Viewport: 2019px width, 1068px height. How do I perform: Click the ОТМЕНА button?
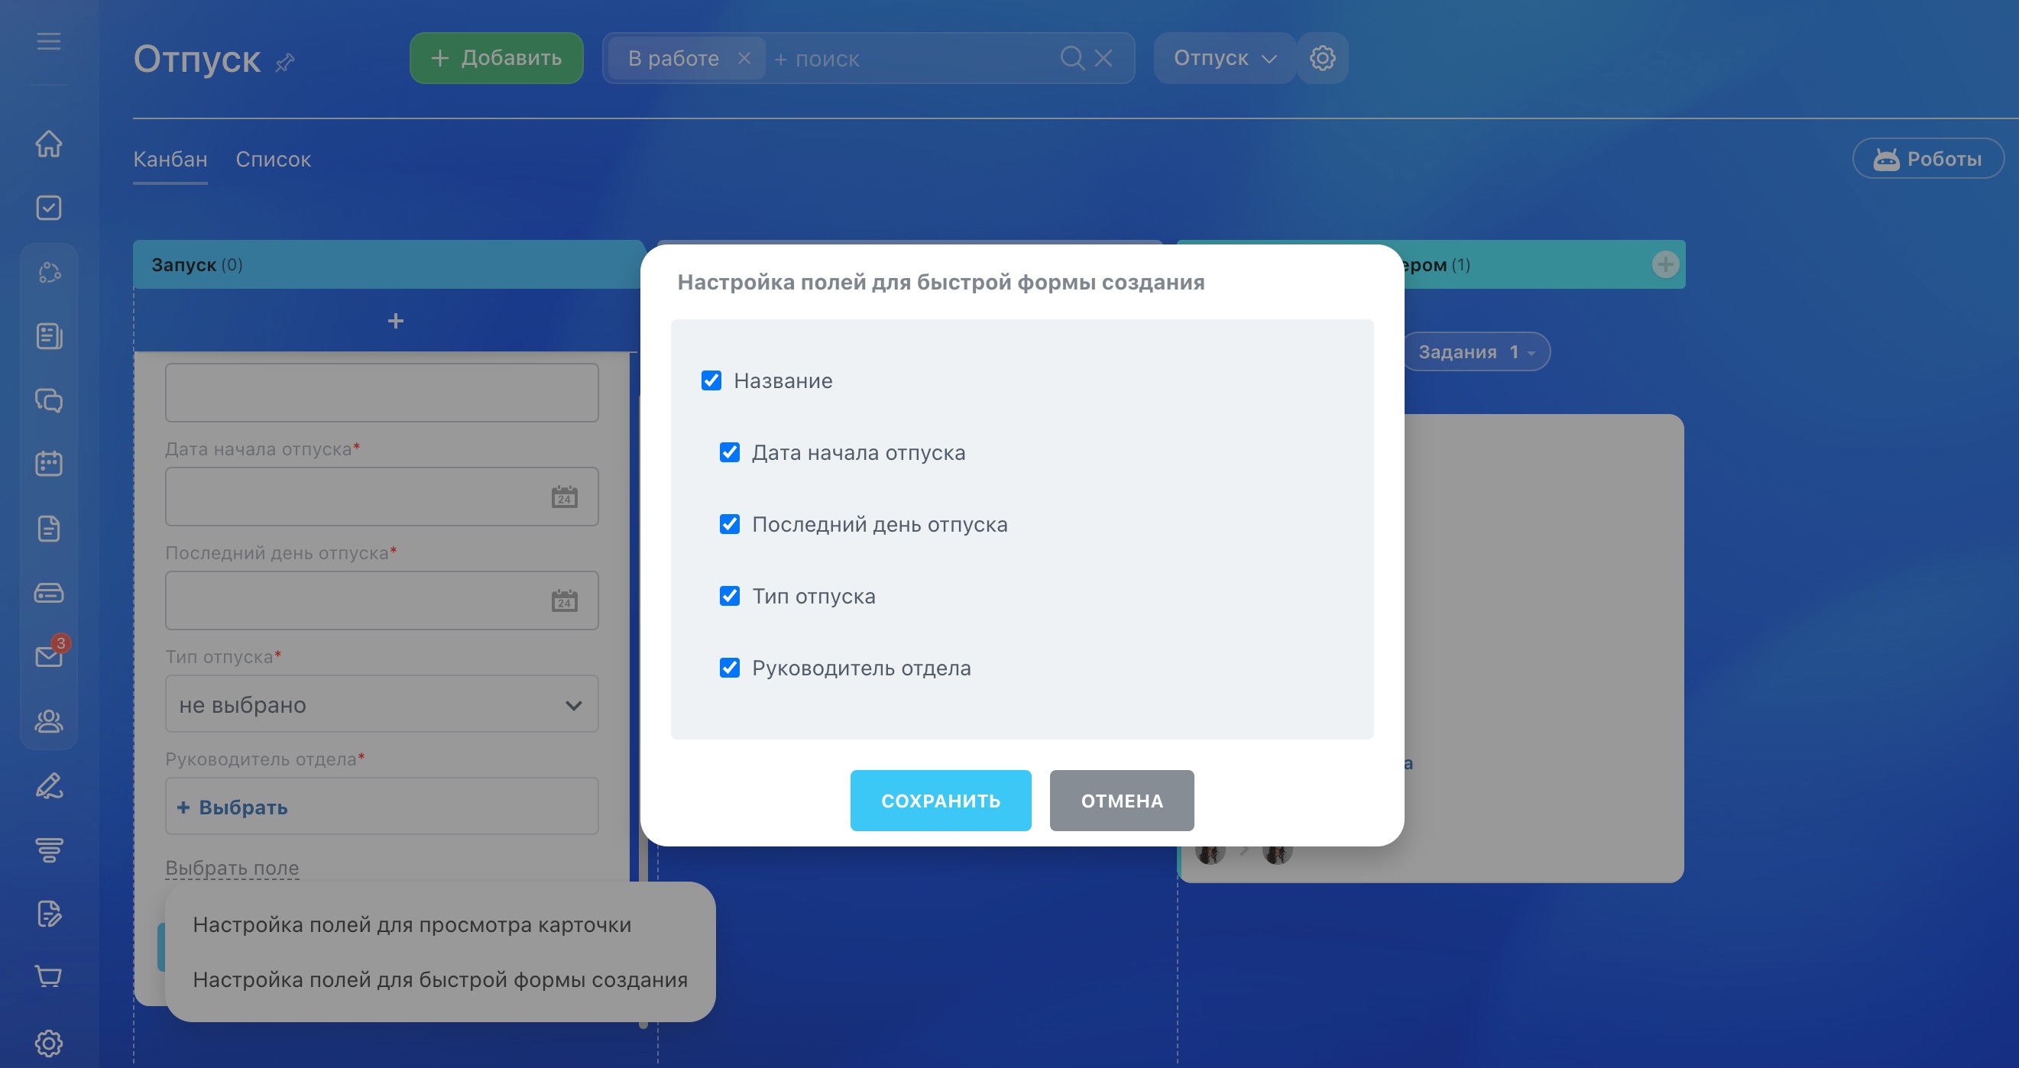click(1121, 800)
